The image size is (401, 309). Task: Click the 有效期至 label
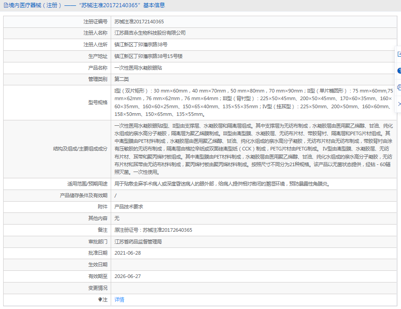click(98, 276)
